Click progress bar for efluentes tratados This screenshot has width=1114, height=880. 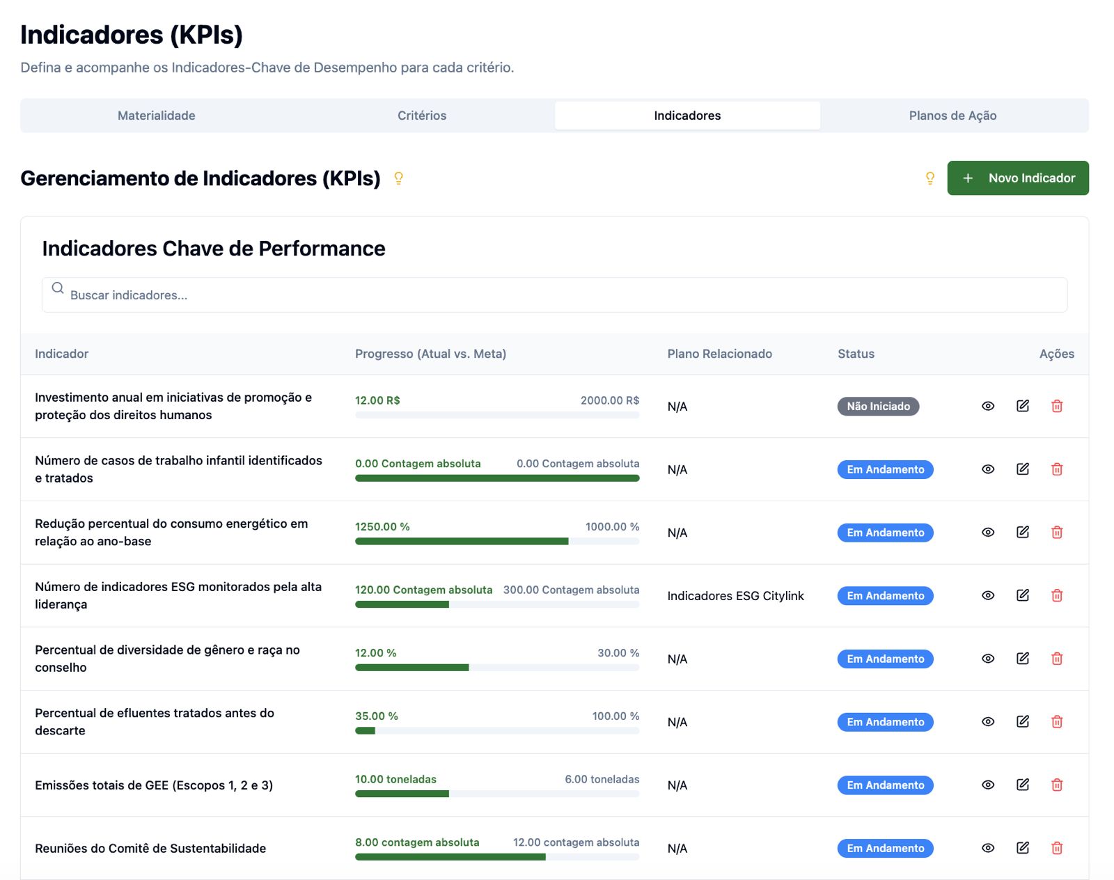pos(496,731)
